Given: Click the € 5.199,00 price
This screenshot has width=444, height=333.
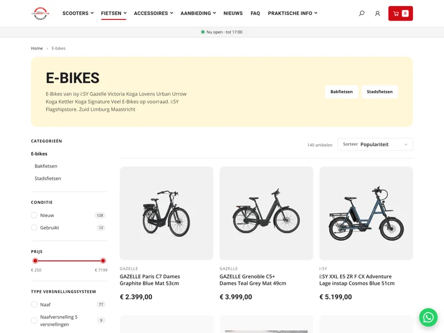Looking at the screenshot, I should 336,297.
